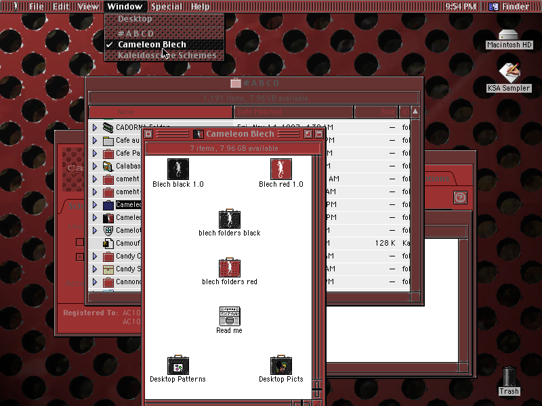Open the Blech black 1.0 scheme icon
The image size is (542, 406).
[x=178, y=169]
